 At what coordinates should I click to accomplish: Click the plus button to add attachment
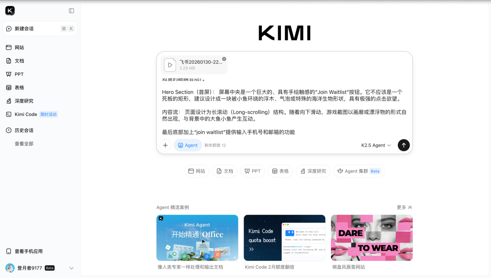pos(165,145)
